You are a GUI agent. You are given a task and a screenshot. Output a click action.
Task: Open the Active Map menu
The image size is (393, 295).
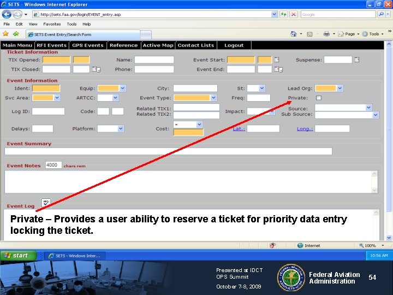pos(158,45)
